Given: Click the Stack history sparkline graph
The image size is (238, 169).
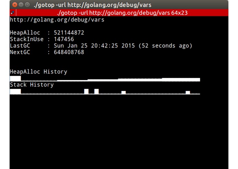Looking at the screenshot, I should 105,92.
